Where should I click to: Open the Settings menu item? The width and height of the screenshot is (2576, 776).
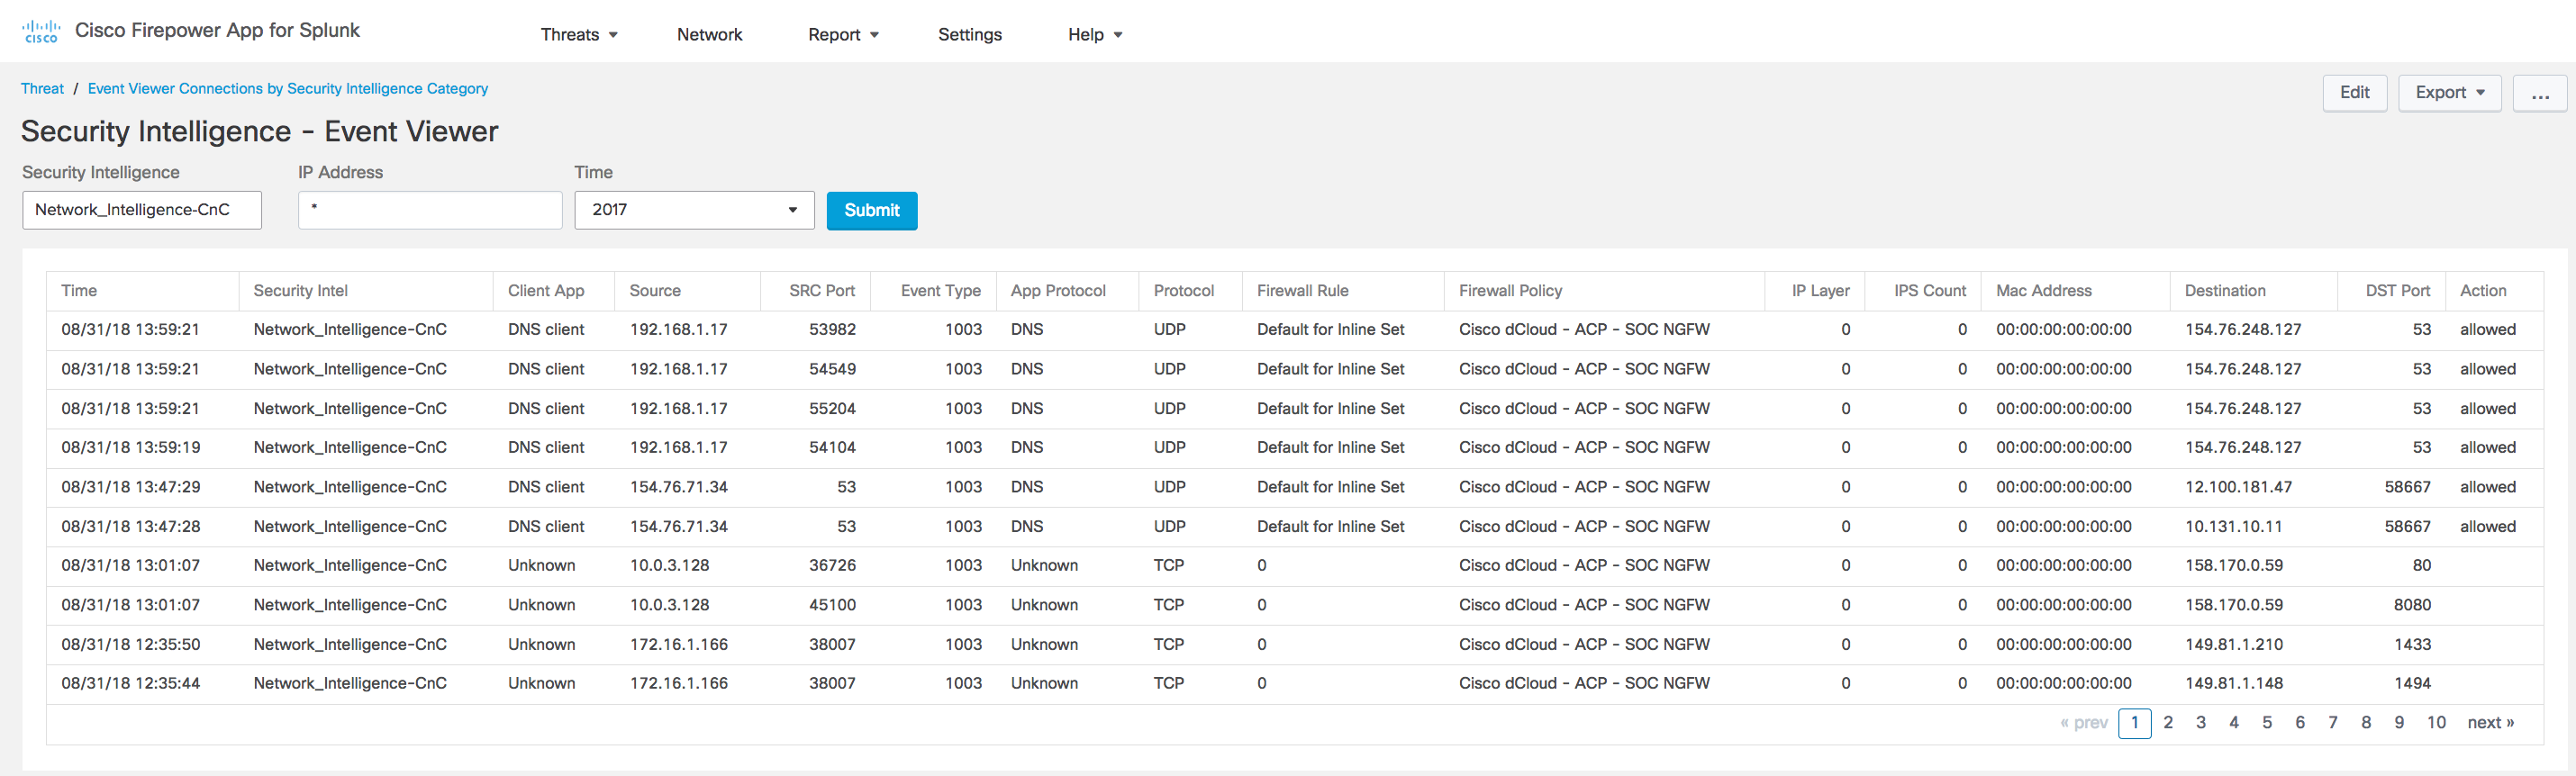969,35
